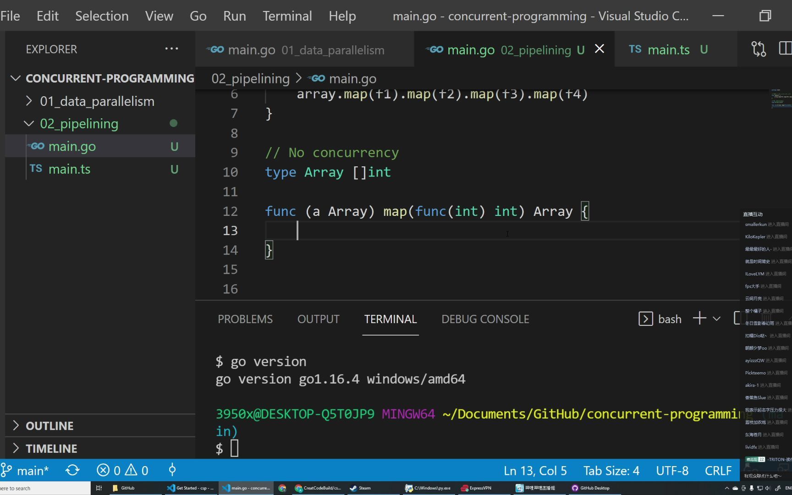Switch to the main.ts editor tab
This screenshot has width=792, height=495.
point(676,49)
